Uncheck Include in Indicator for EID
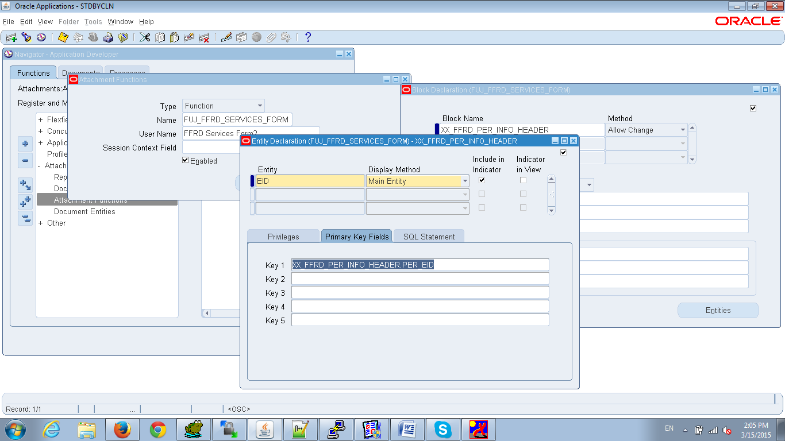The image size is (785, 441). click(x=482, y=180)
